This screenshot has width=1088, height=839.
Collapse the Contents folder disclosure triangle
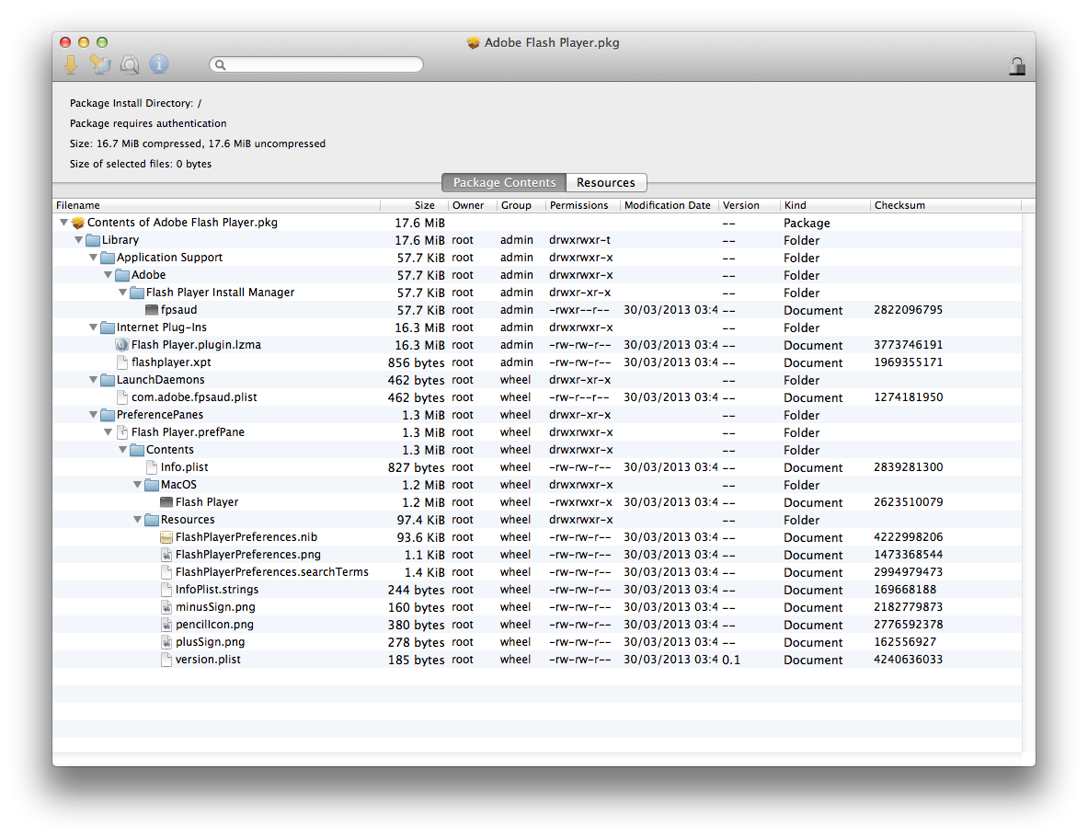click(123, 450)
